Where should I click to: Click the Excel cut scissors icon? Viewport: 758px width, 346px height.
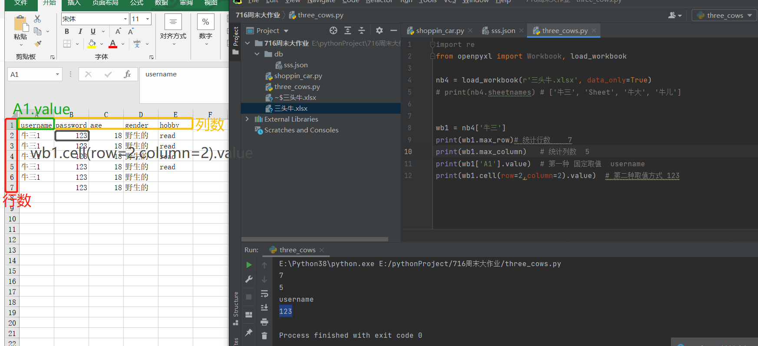[x=37, y=19]
